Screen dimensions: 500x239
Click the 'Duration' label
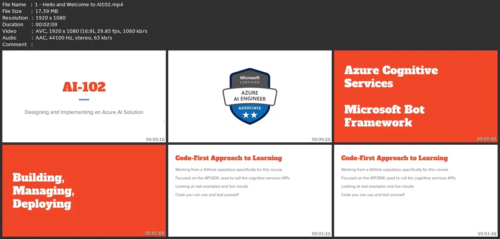13,25
